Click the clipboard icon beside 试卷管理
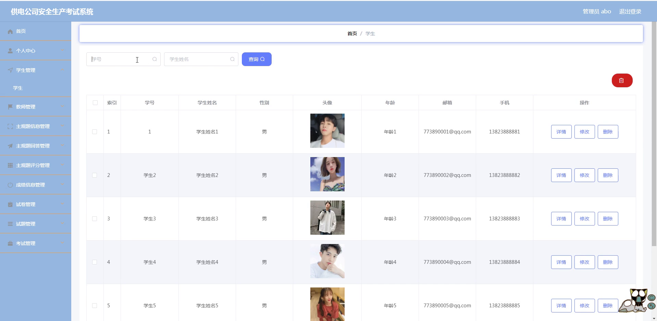 coord(10,204)
